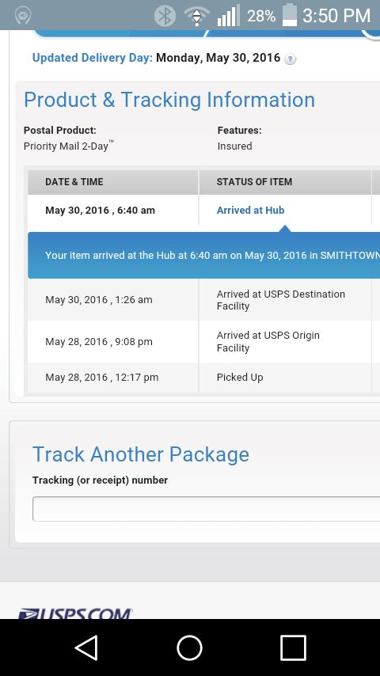Screen dimensions: 380x676
Task: Select the Arrived at USPS Destination Facility row
Action: pos(203,300)
